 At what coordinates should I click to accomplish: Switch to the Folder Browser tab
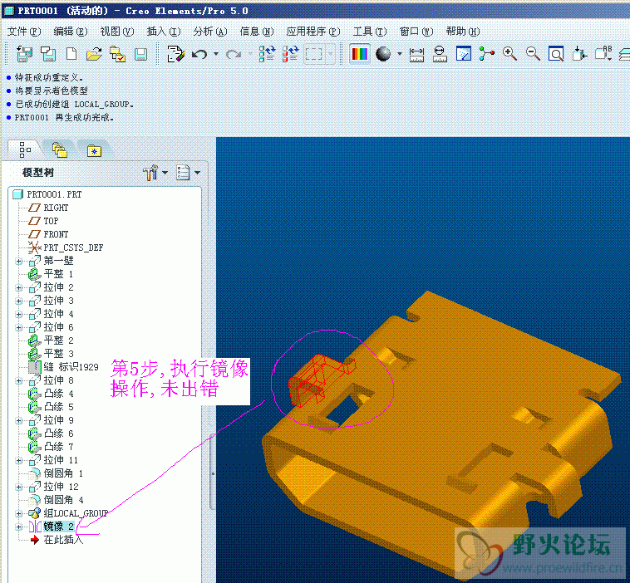[x=60, y=149]
